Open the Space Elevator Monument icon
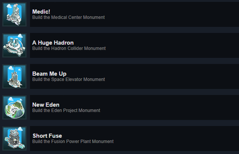The width and height of the screenshot is (239, 154). click(x=14, y=76)
